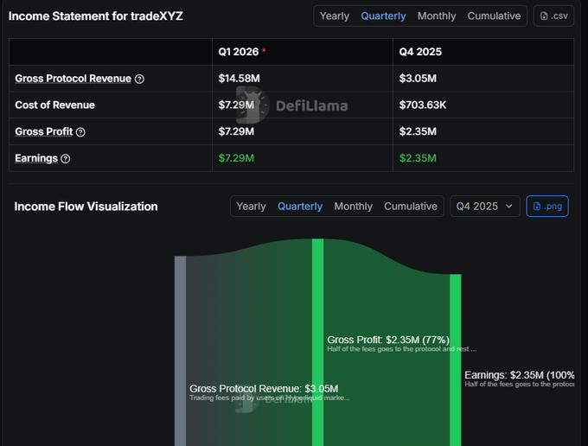Open the Q4 2025 quarter dropdown
Viewport: 588px width, 446px height.
(x=484, y=207)
